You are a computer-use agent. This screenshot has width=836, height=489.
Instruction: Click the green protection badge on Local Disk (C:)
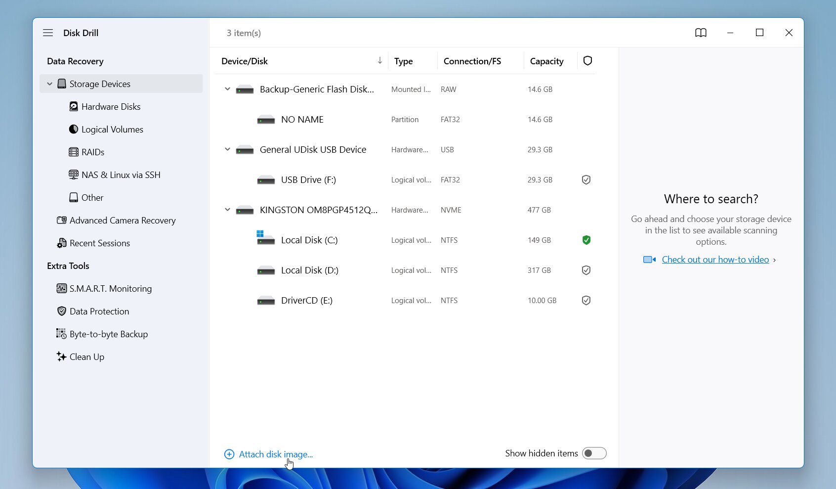point(586,240)
